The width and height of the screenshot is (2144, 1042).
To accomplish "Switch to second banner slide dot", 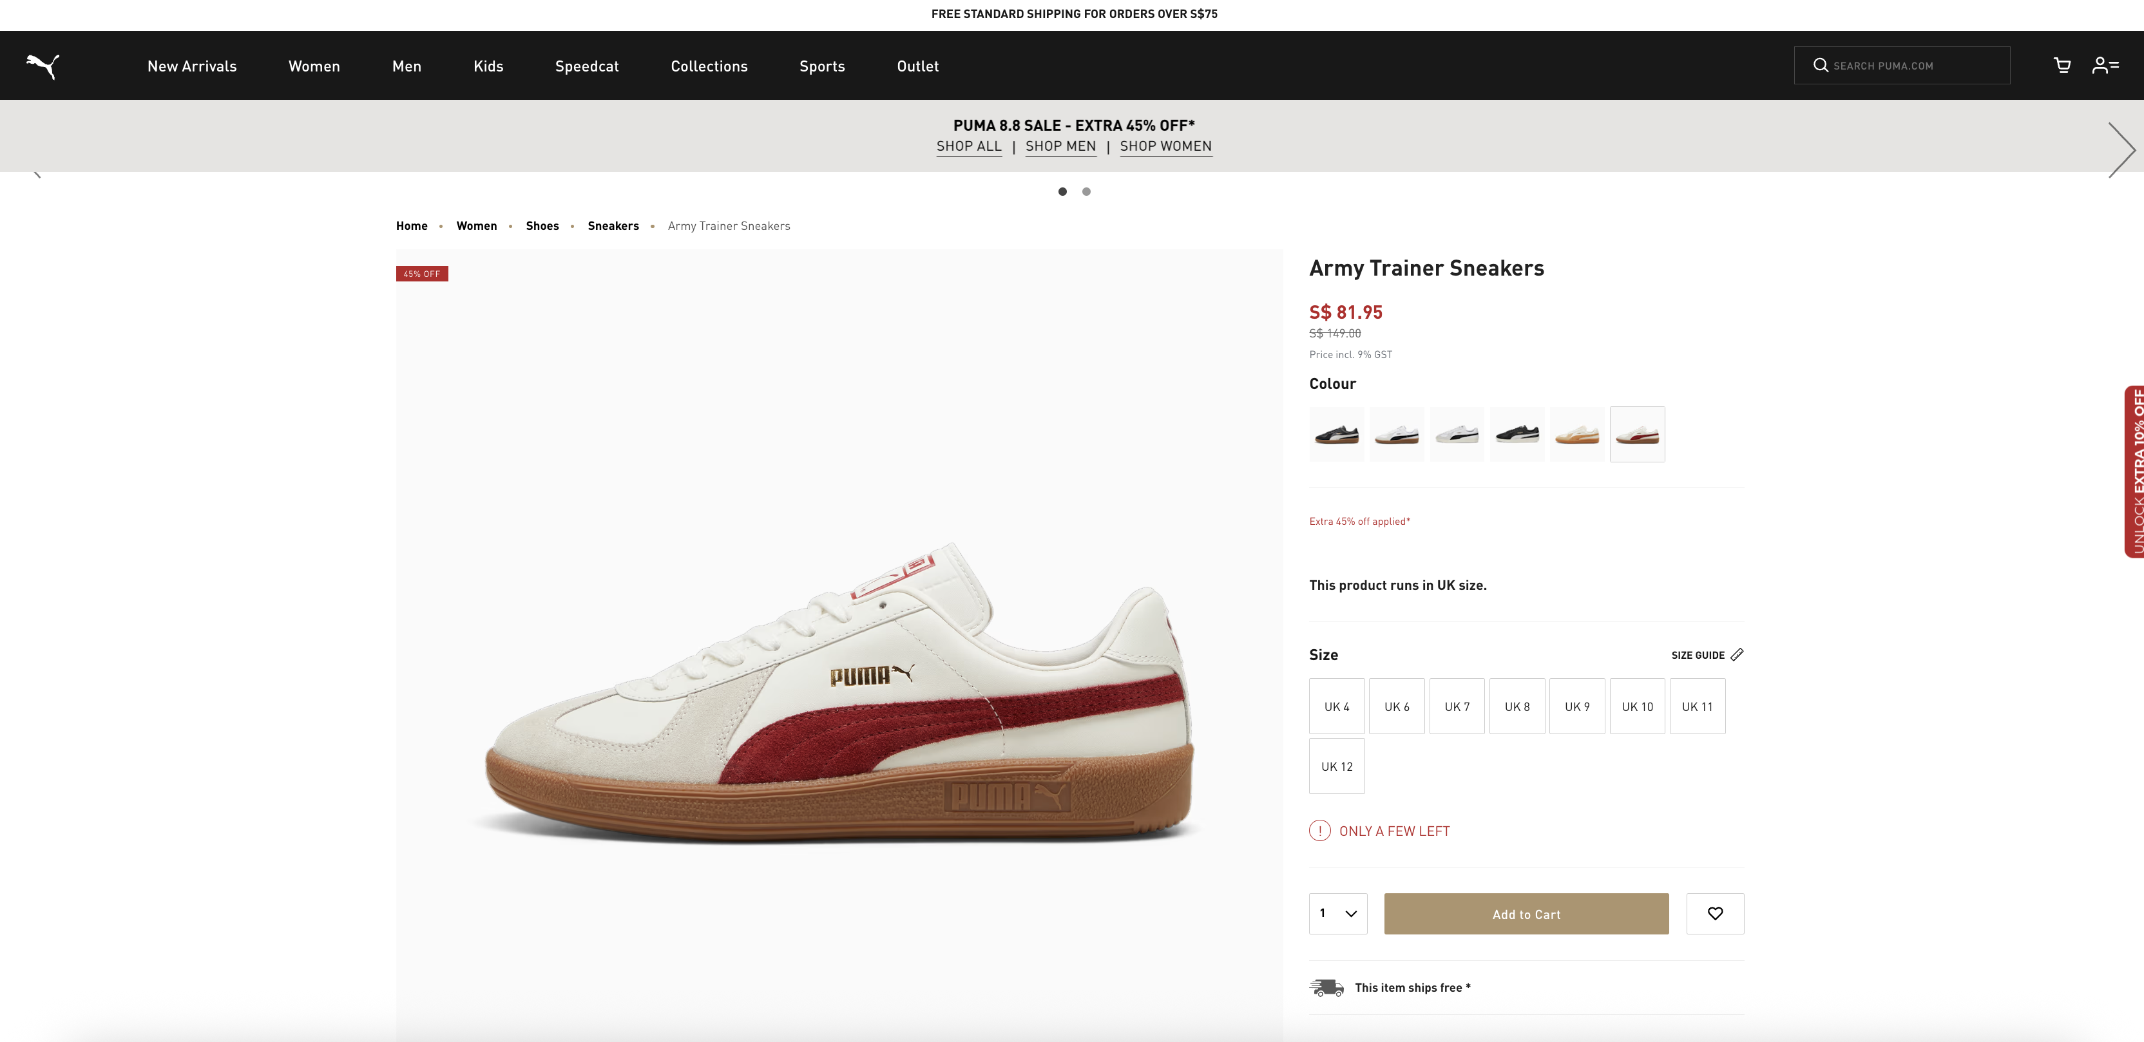I will [x=1086, y=193].
